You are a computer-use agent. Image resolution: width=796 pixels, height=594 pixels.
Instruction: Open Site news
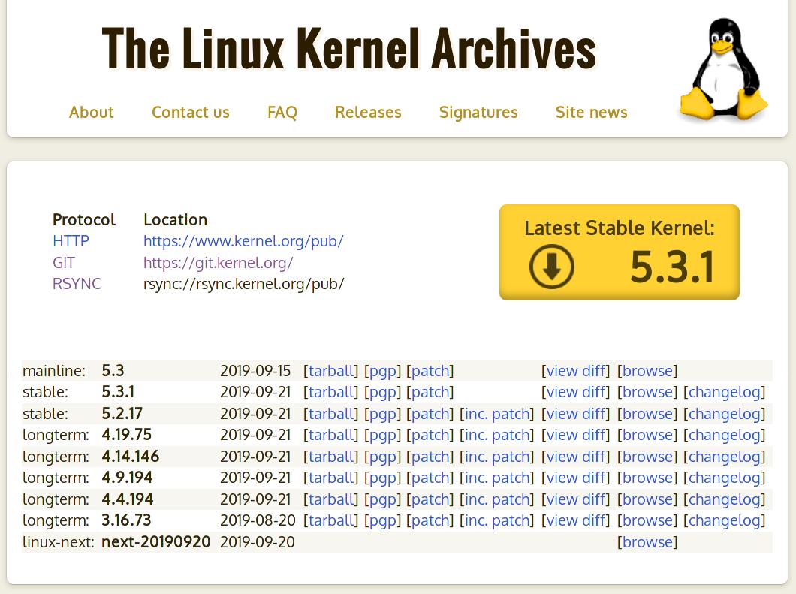592,112
